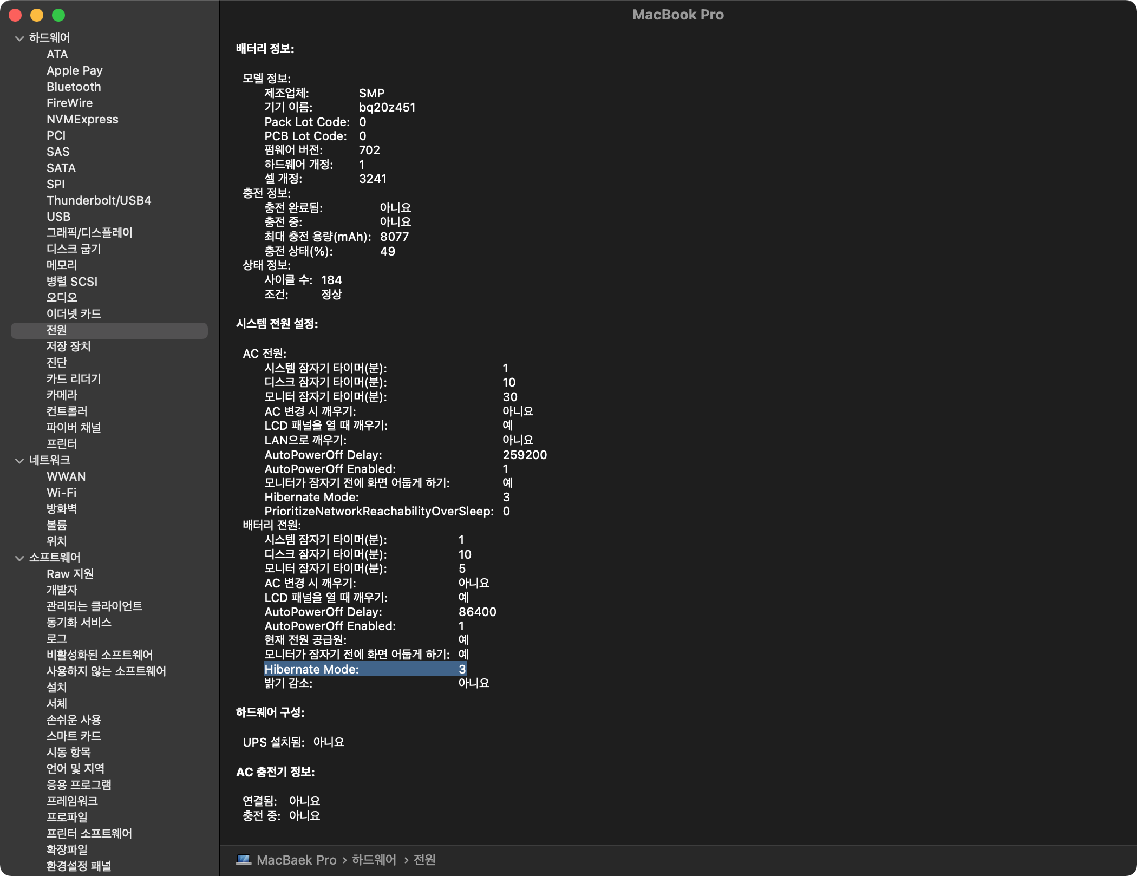Open 설치 under software section
Screen dimensions: 1137x876
tap(56, 688)
